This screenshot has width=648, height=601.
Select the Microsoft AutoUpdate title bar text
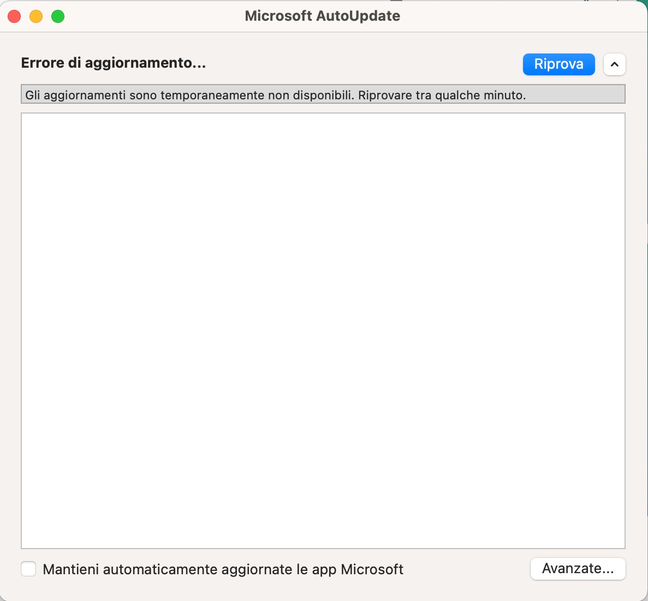click(x=322, y=16)
